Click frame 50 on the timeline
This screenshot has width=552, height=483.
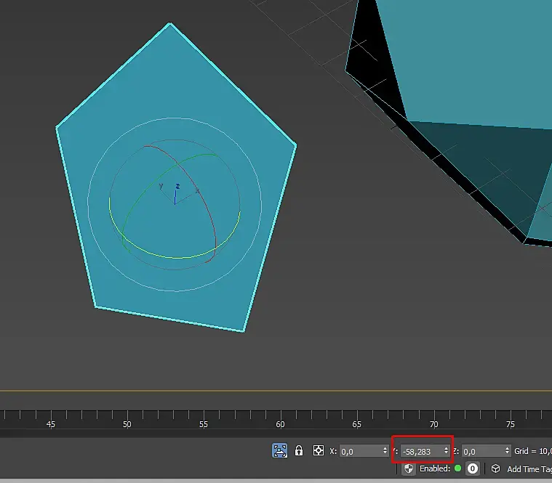point(127,418)
